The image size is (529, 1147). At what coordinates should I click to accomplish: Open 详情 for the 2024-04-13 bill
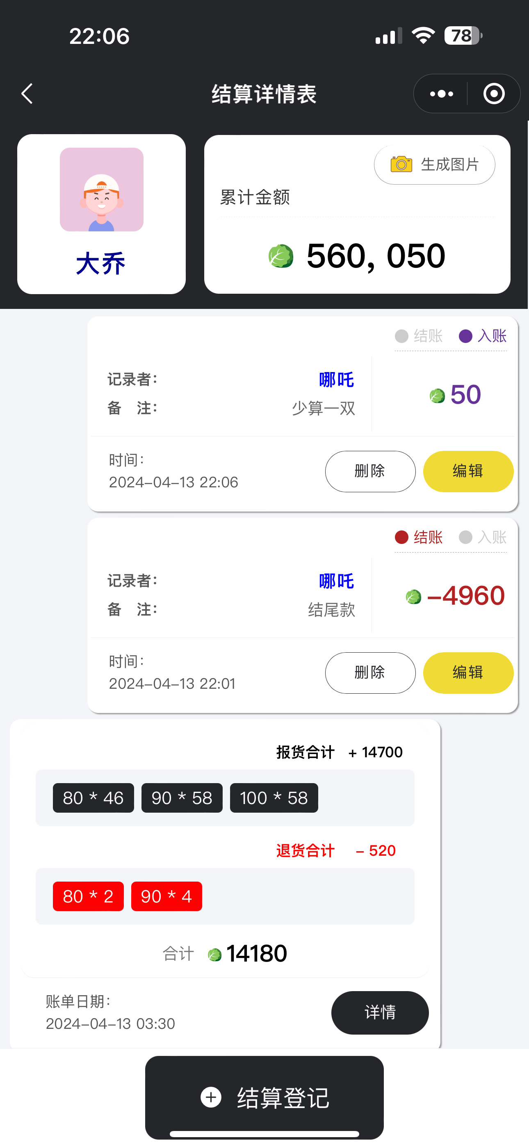click(380, 1012)
